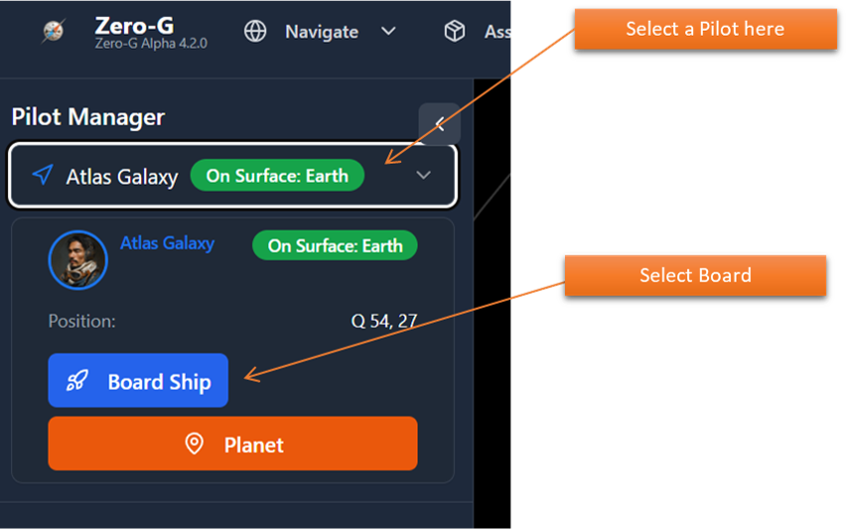The width and height of the screenshot is (847, 529).
Task: Click the position value Q 54, 27
Action: coord(383,322)
